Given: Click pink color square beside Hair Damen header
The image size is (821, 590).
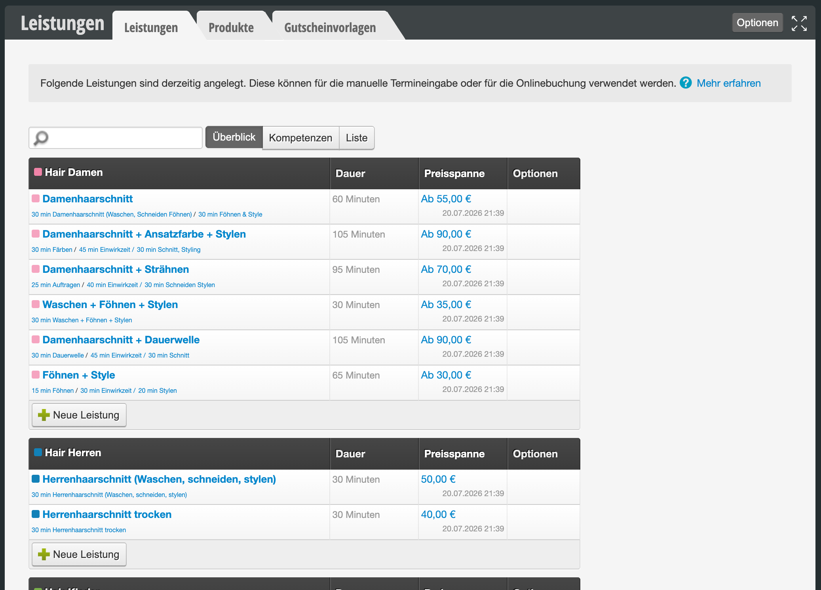Looking at the screenshot, I should coord(38,172).
